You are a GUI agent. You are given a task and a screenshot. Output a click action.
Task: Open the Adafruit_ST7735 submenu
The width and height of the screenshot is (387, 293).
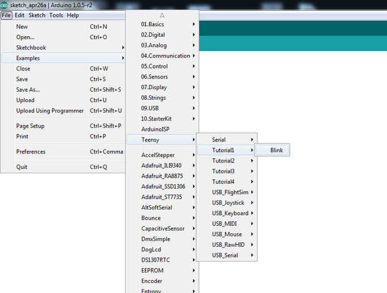[162, 197]
